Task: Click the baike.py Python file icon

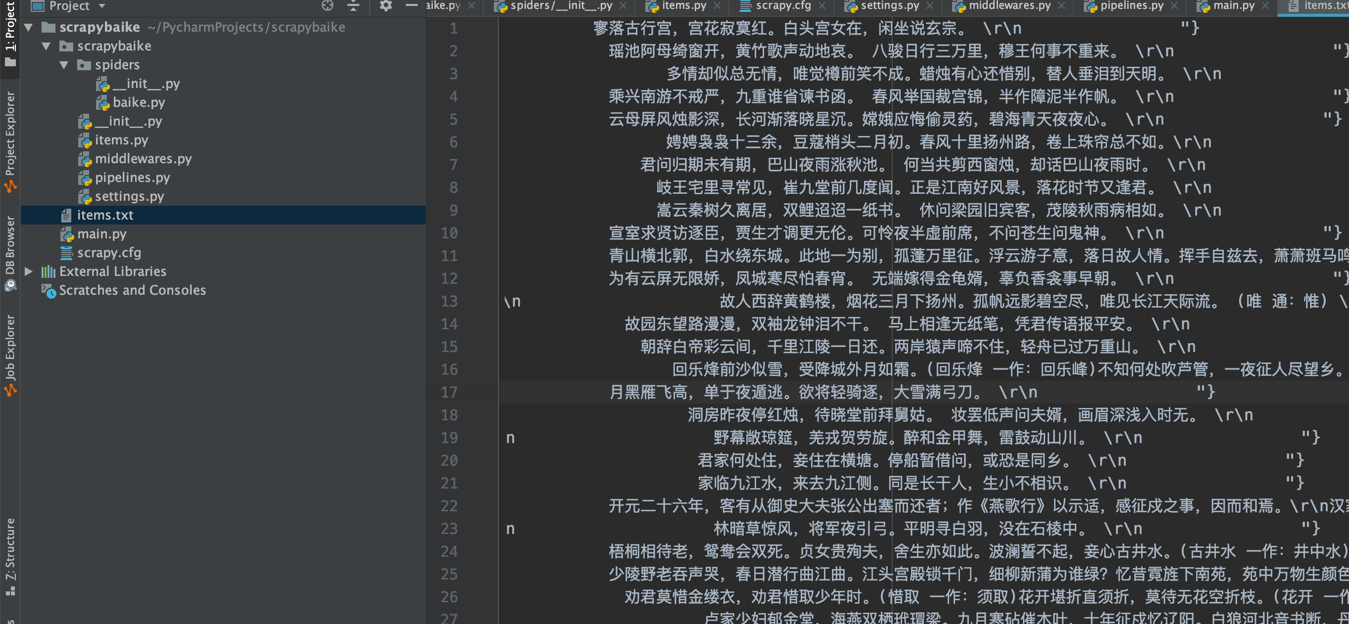Action: 103,102
